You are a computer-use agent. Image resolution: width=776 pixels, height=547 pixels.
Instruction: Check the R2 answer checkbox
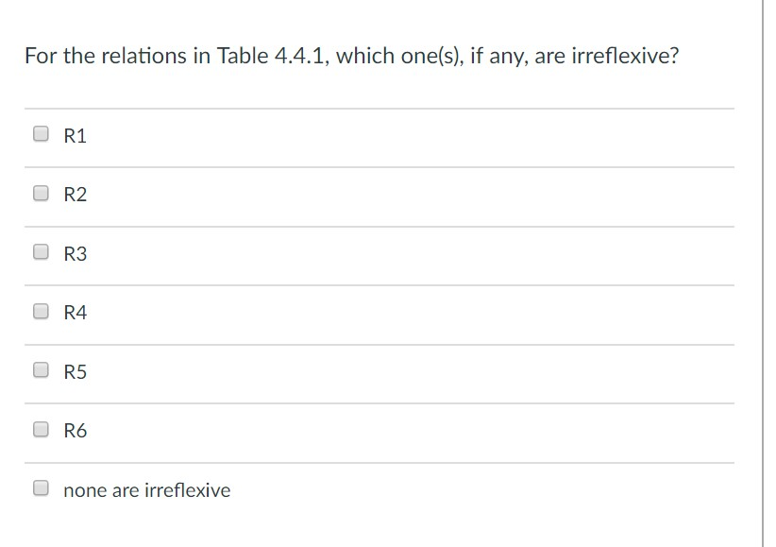tap(40, 192)
